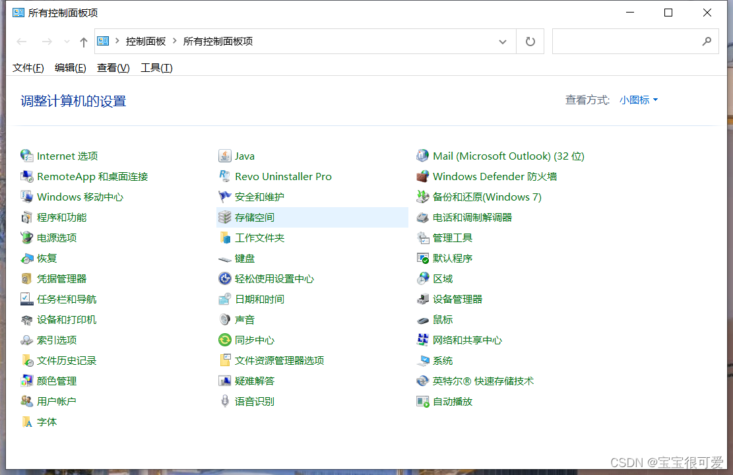Open the recent locations dropdown arrow
This screenshot has height=475, width=733.
(x=67, y=42)
